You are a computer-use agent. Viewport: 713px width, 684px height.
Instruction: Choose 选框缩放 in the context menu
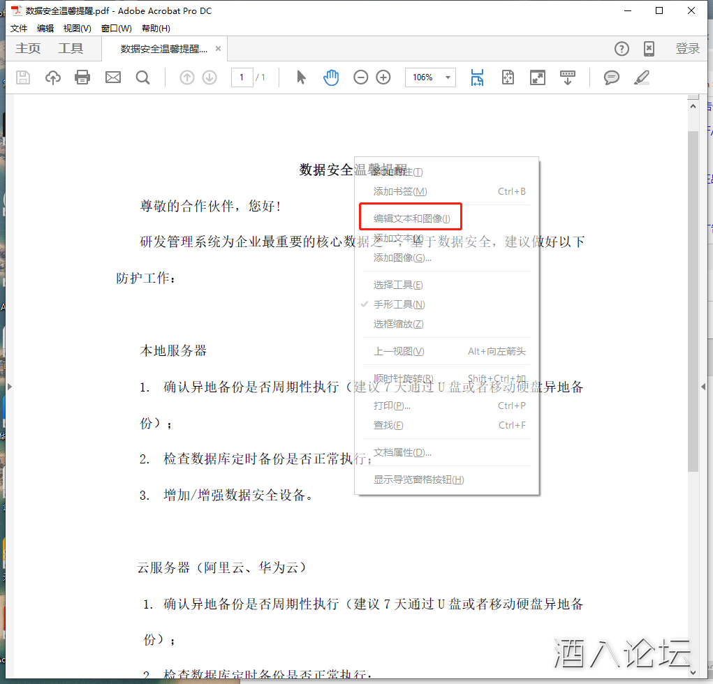398,324
